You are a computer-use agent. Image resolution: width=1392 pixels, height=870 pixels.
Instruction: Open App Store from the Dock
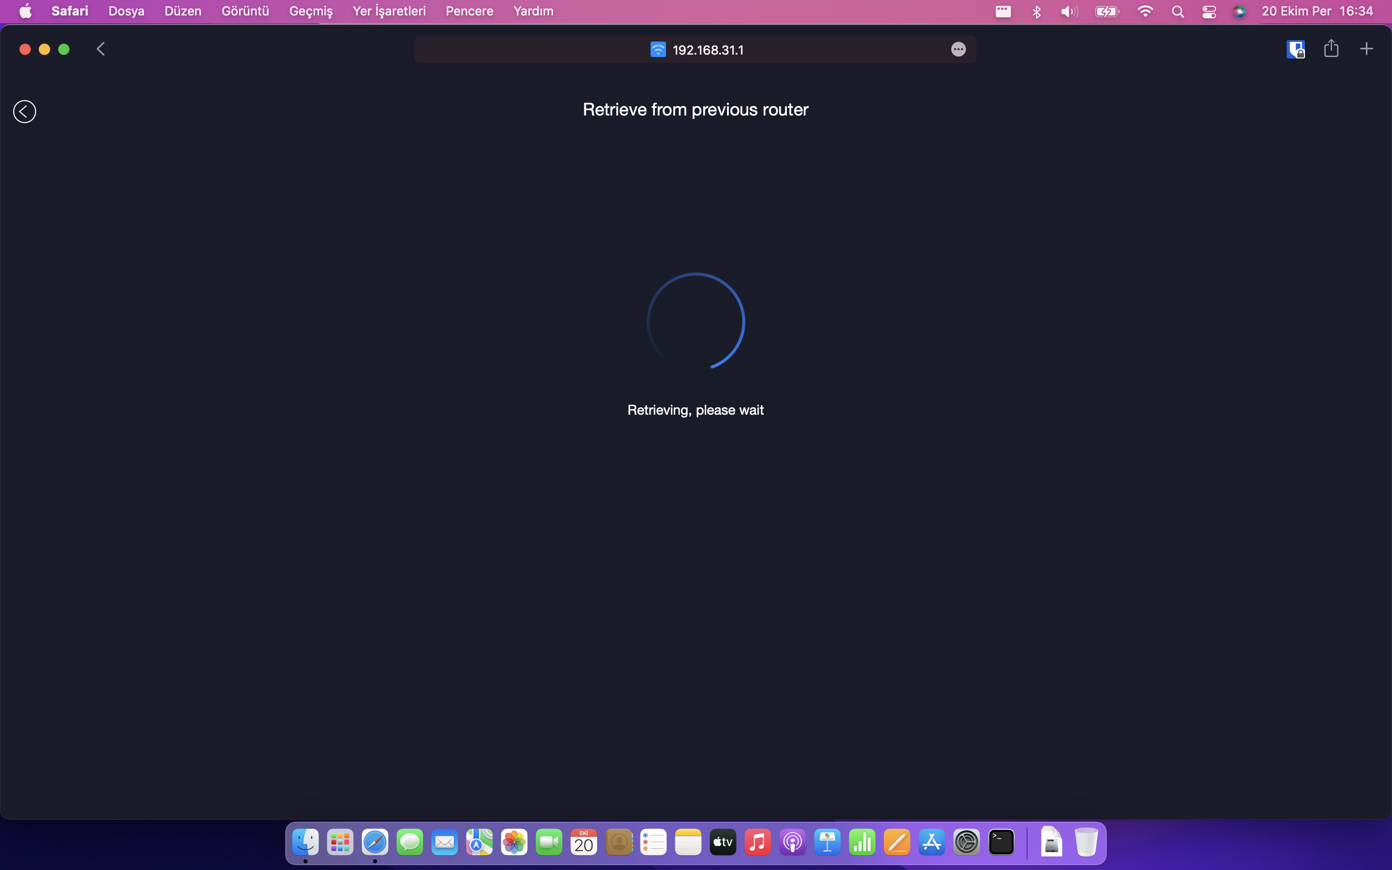click(x=932, y=842)
